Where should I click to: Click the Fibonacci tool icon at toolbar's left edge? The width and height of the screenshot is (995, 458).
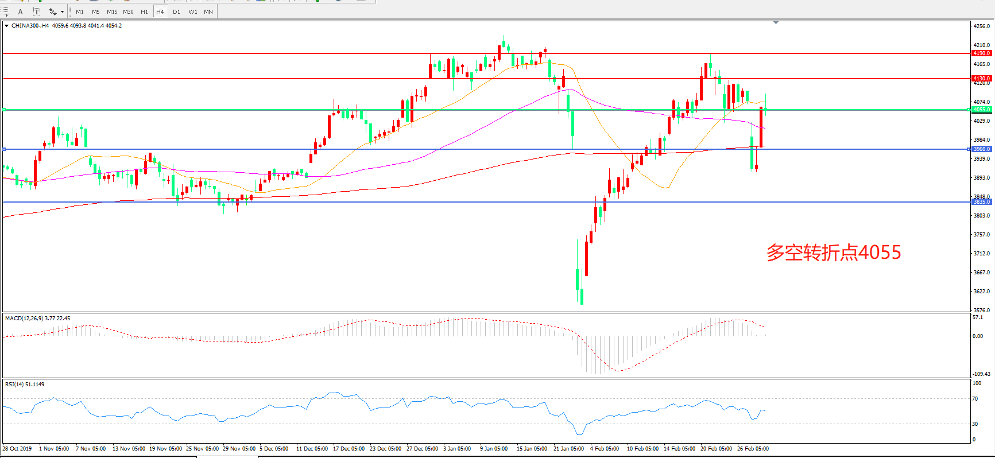(5, 11)
